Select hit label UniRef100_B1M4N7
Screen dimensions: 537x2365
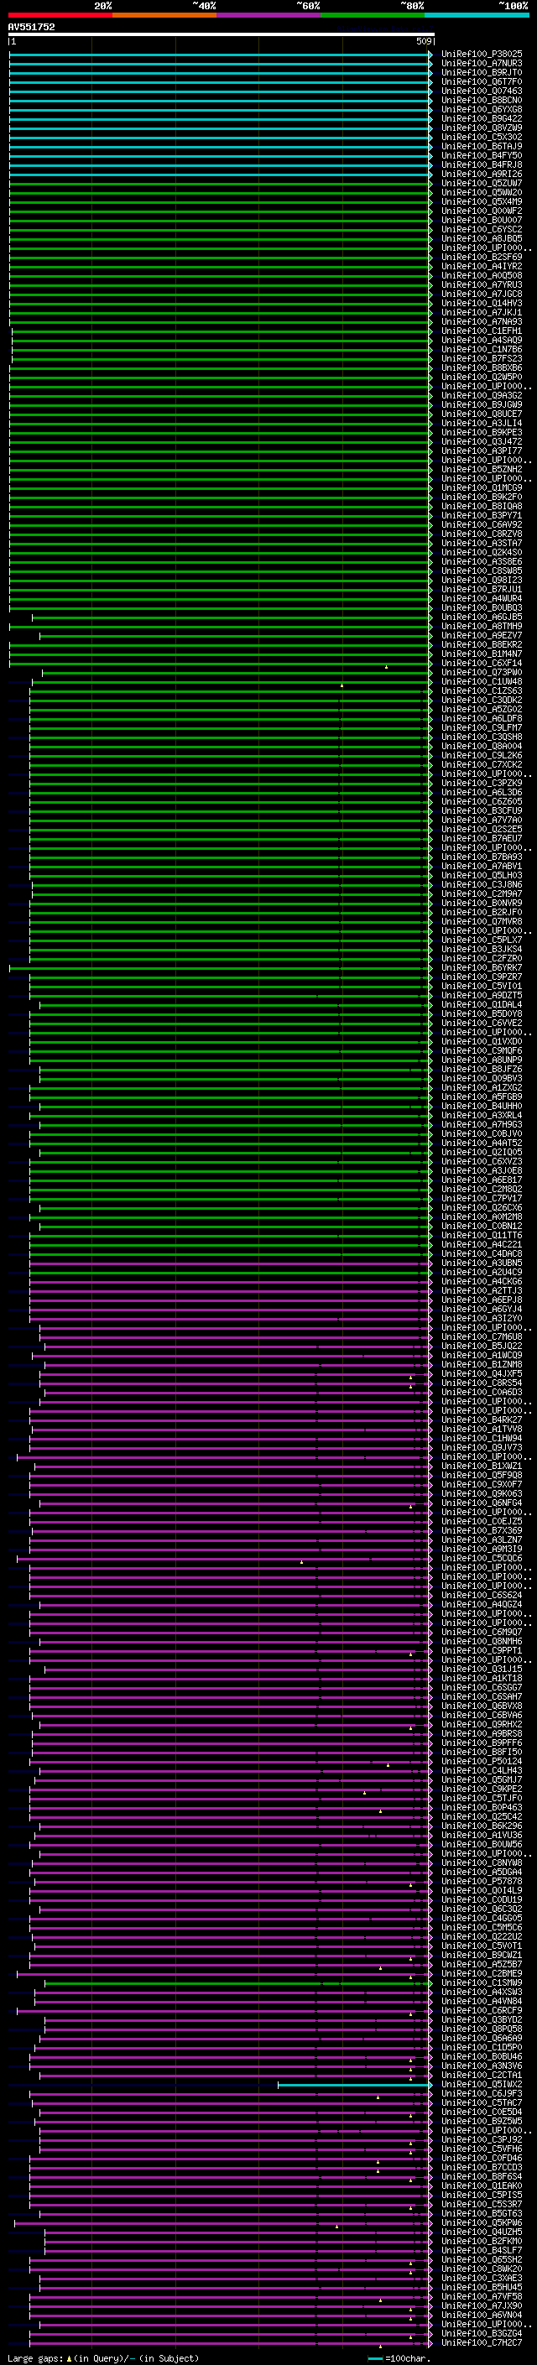[482, 654]
